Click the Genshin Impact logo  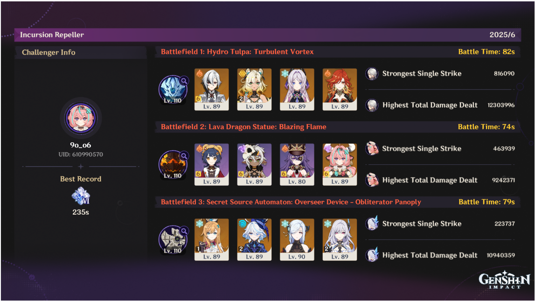click(504, 280)
